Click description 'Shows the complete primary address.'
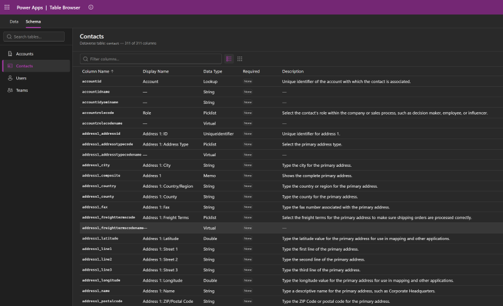The height and width of the screenshot is (306, 503). coord(317,176)
